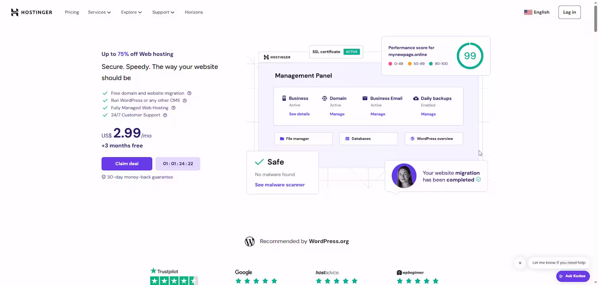Click the WordPress icon in WordPress overview
The height and width of the screenshot is (285, 598).
click(413, 139)
